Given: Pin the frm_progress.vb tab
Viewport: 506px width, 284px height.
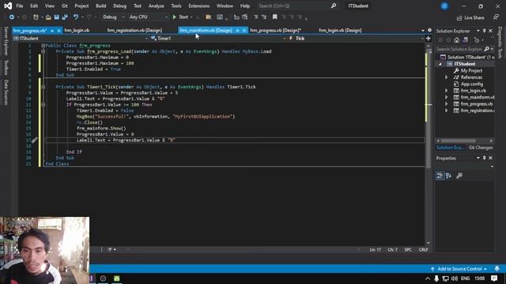Looking at the screenshot, I should pos(52,31).
